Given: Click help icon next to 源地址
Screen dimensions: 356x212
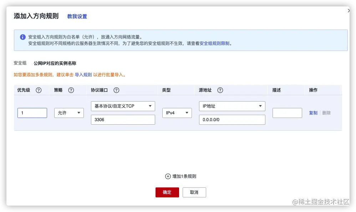Looking at the screenshot, I should click(220, 90).
